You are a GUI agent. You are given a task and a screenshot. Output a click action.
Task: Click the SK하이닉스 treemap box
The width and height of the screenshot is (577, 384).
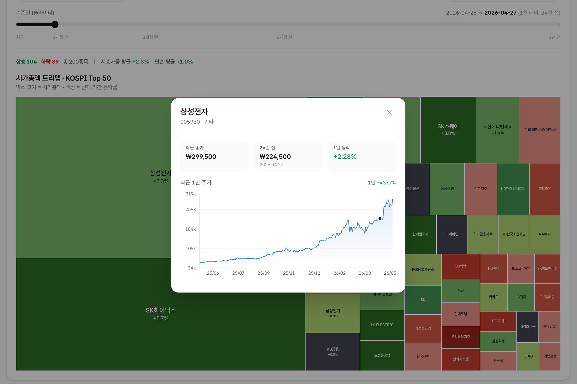coord(161,314)
